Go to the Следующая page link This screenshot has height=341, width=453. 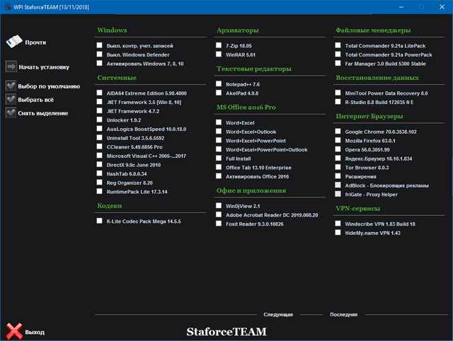pos(278,314)
